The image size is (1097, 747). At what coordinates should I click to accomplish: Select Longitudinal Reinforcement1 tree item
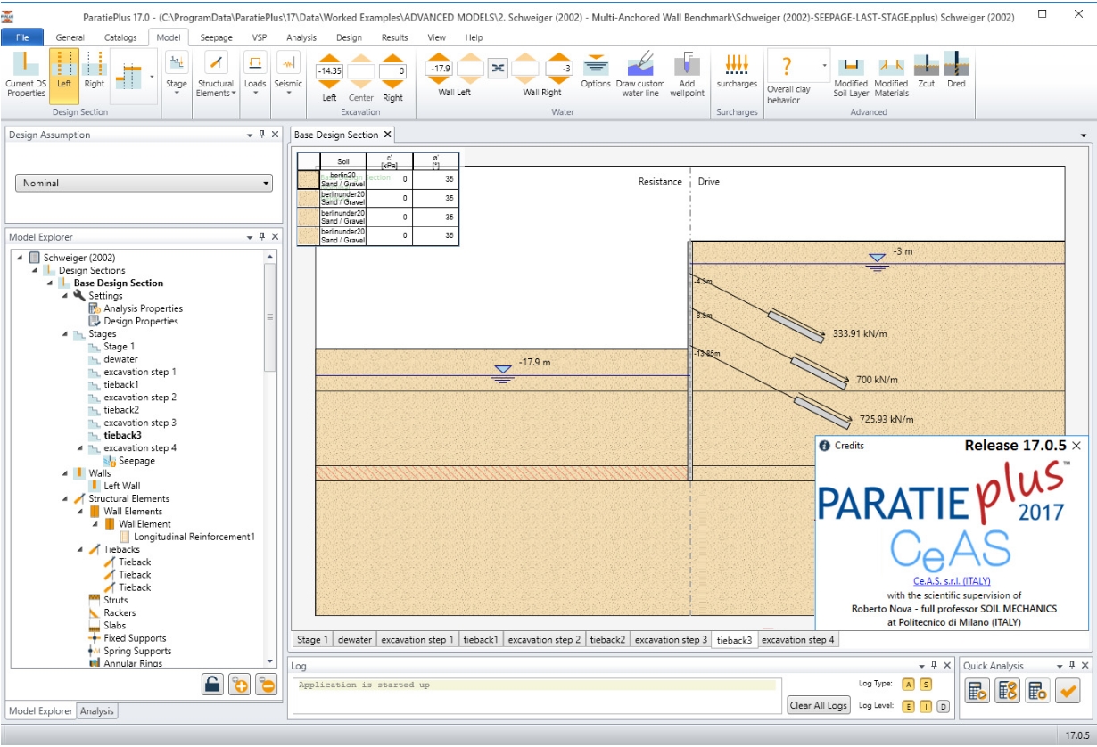point(194,537)
